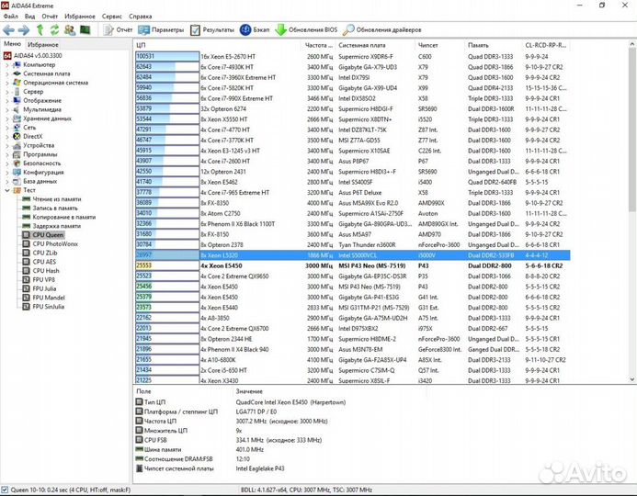Expand the Компьютер tree node

pos(7,65)
